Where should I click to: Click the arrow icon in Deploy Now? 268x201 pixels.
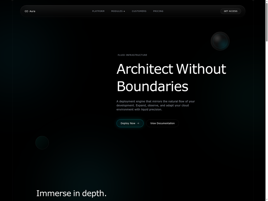pos(138,123)
